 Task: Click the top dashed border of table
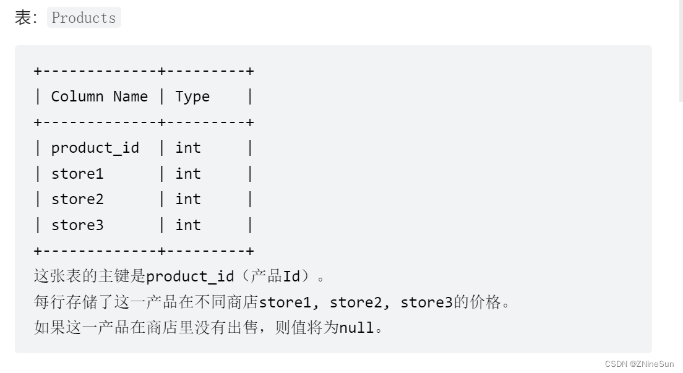(x=144, y=71)
